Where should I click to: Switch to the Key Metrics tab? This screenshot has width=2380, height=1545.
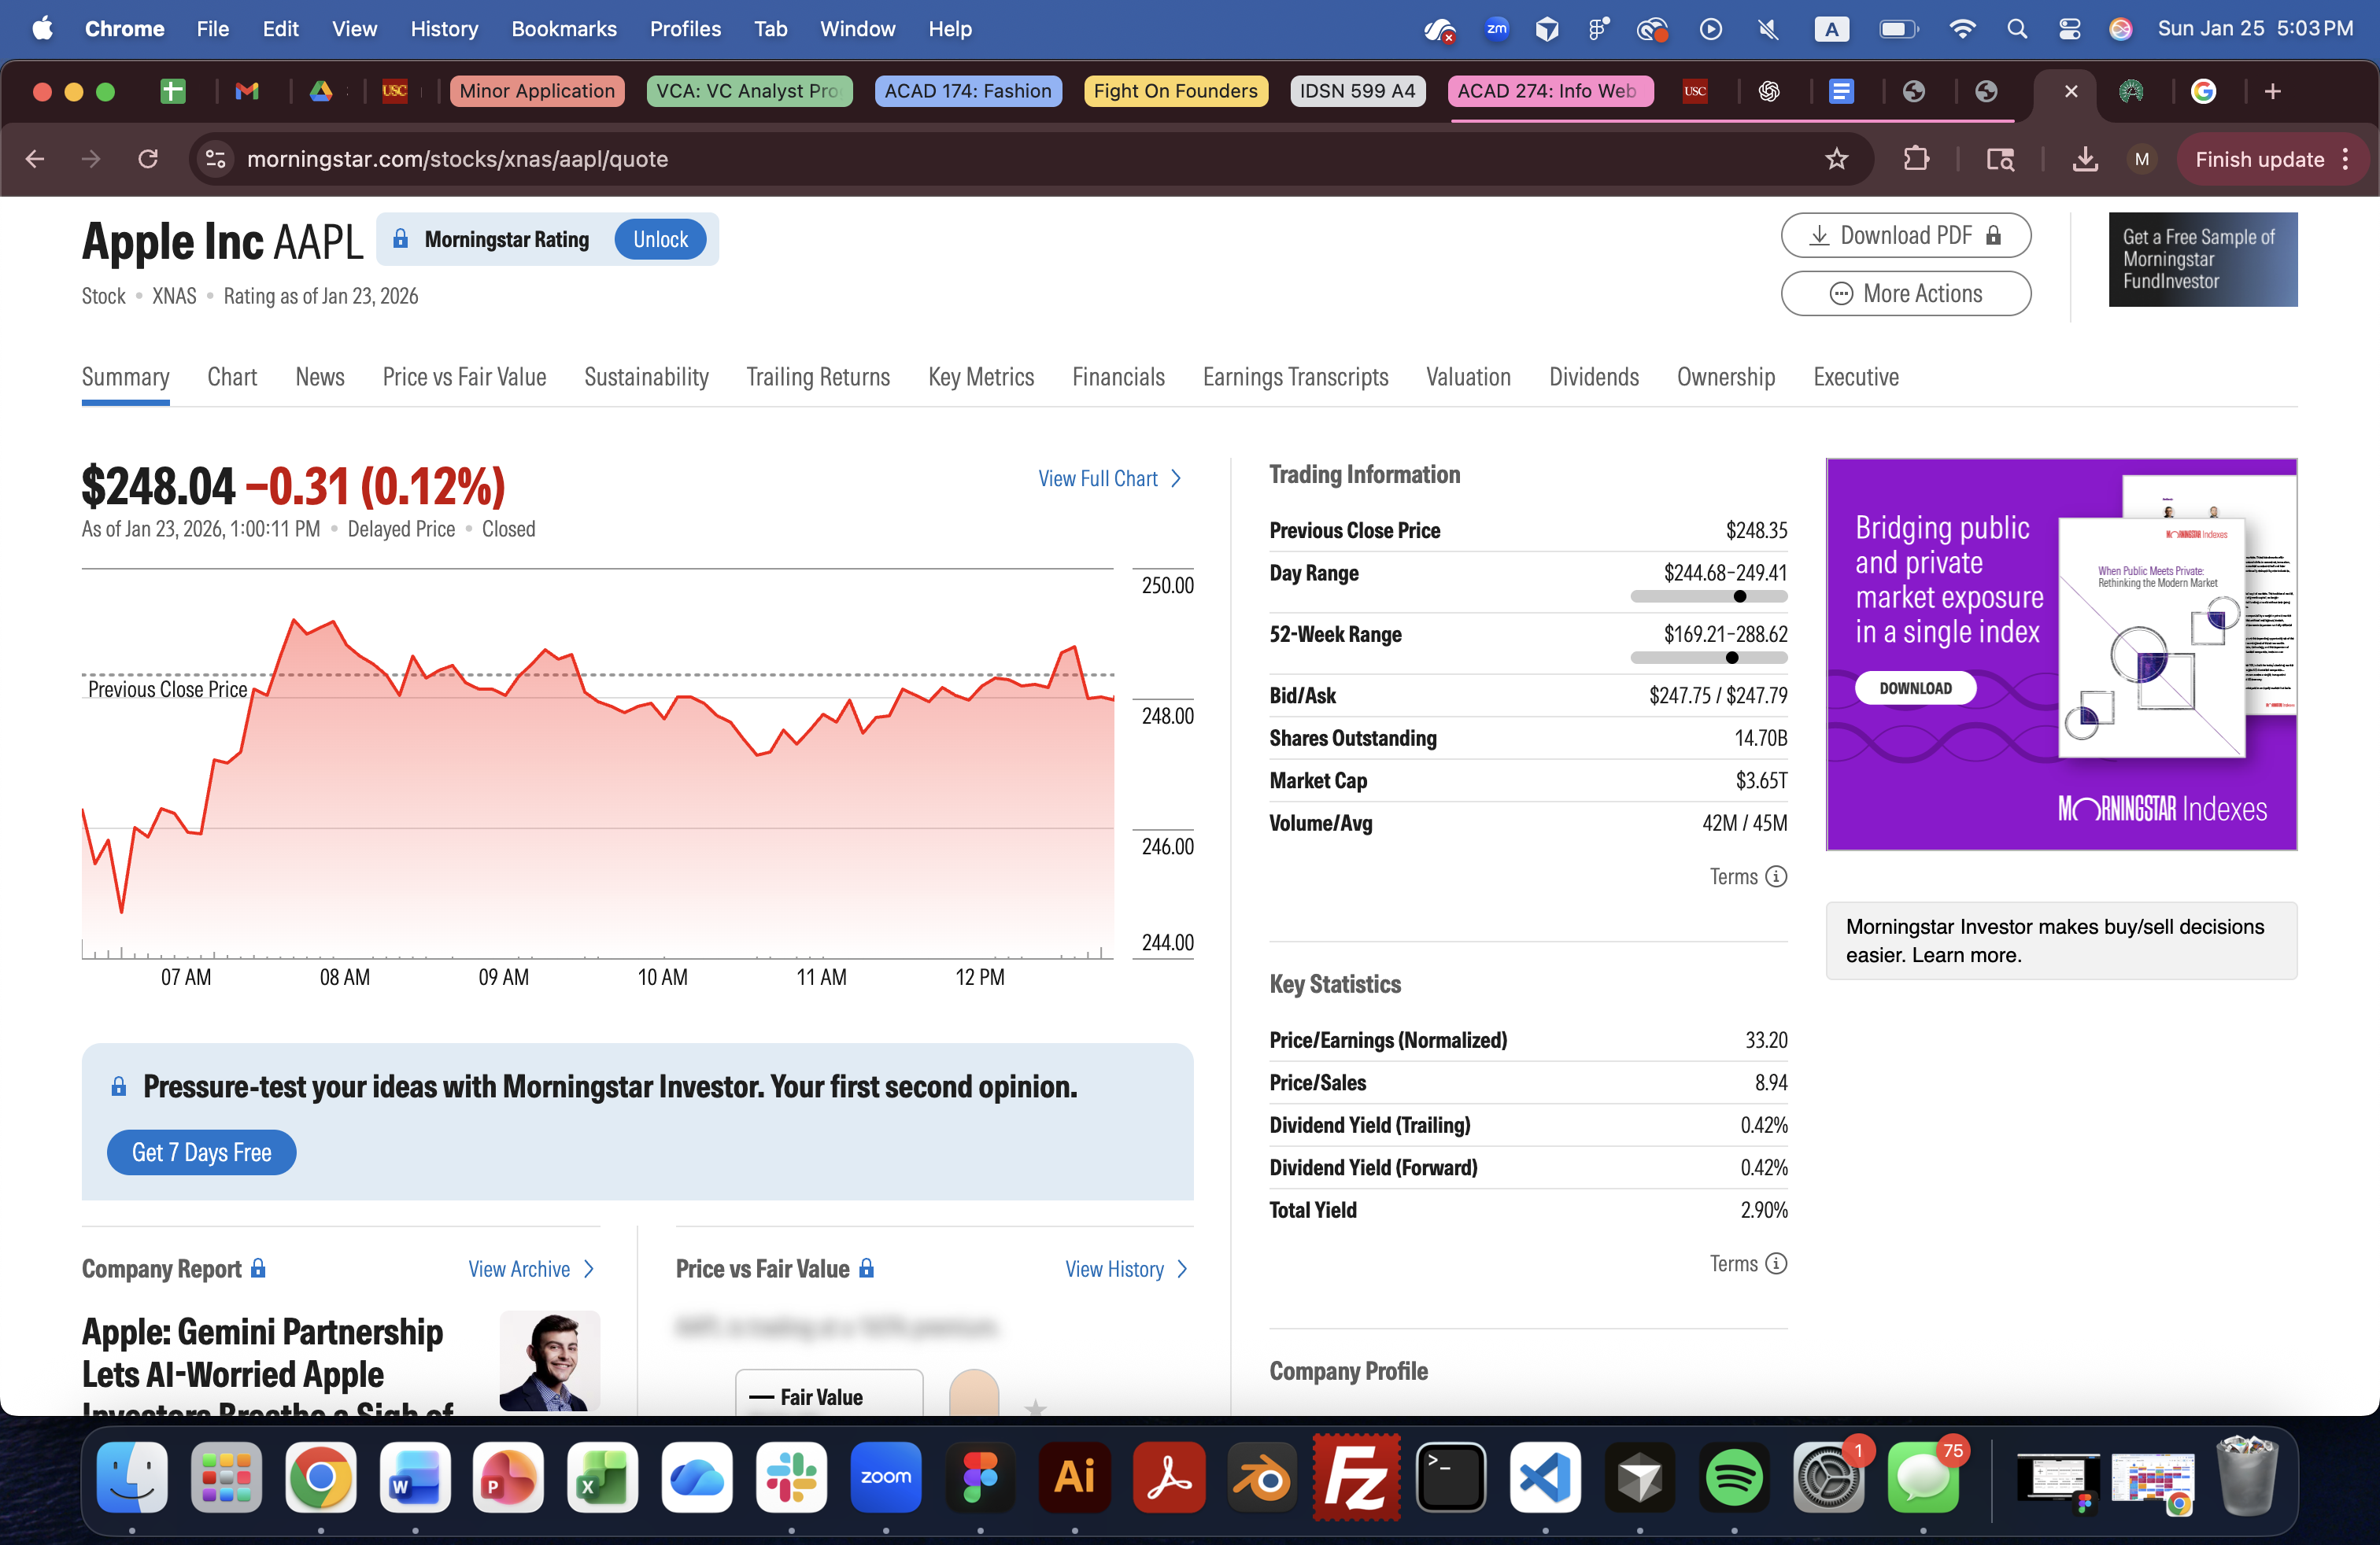[x=980, y=377]
